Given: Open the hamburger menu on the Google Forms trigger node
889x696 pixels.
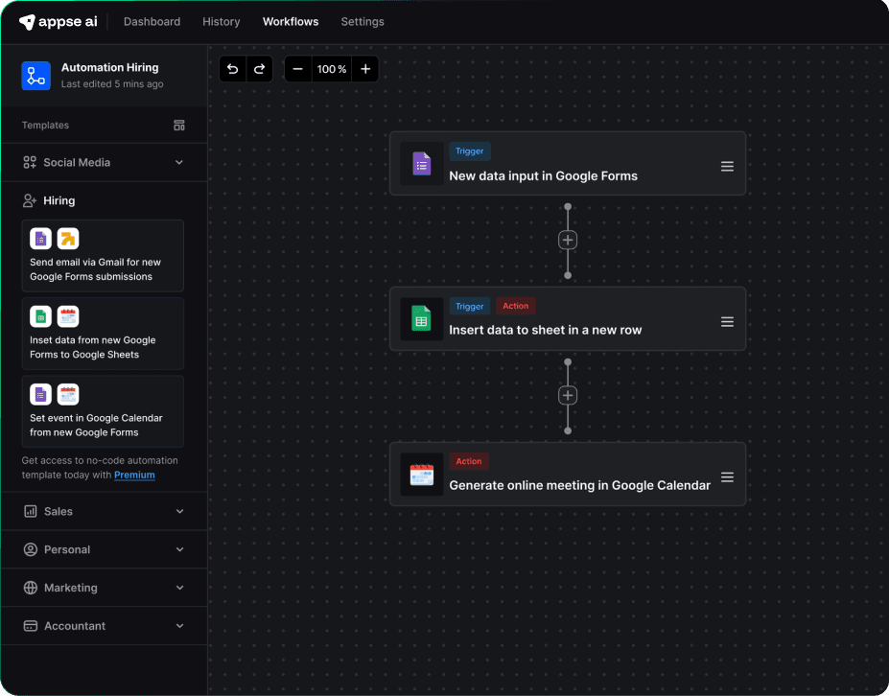Looking at the screenshot, I should click(727, 165).
